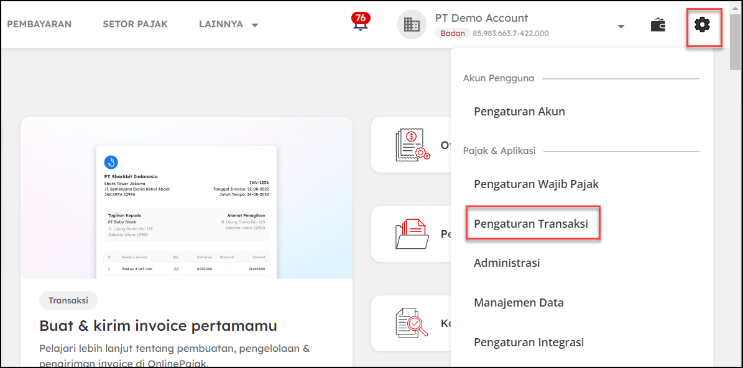
Task: Open the account switcher dropdown arrow
Action: (x=620, y=26)
